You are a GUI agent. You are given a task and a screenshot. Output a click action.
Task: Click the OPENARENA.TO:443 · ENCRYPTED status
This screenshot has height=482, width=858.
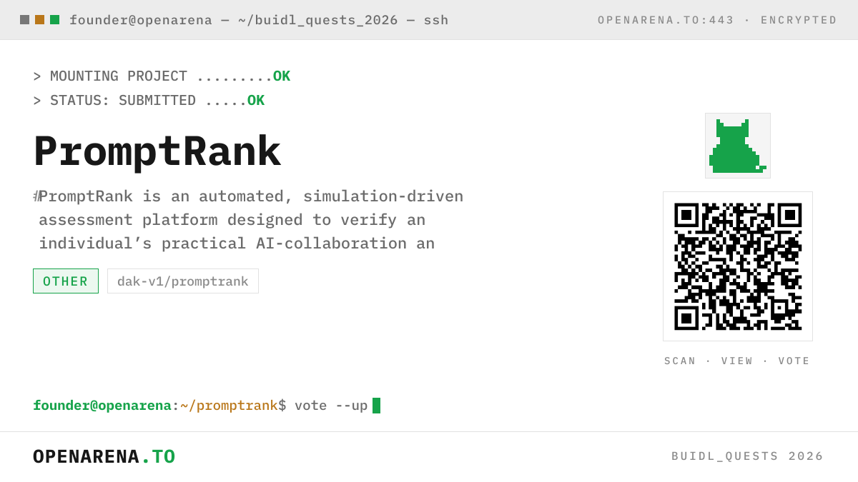point(718,20)
